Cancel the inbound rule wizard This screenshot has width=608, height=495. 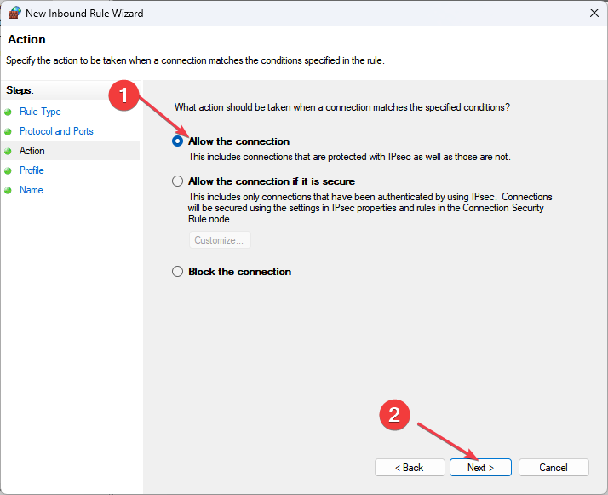click(x=554, y=468)
